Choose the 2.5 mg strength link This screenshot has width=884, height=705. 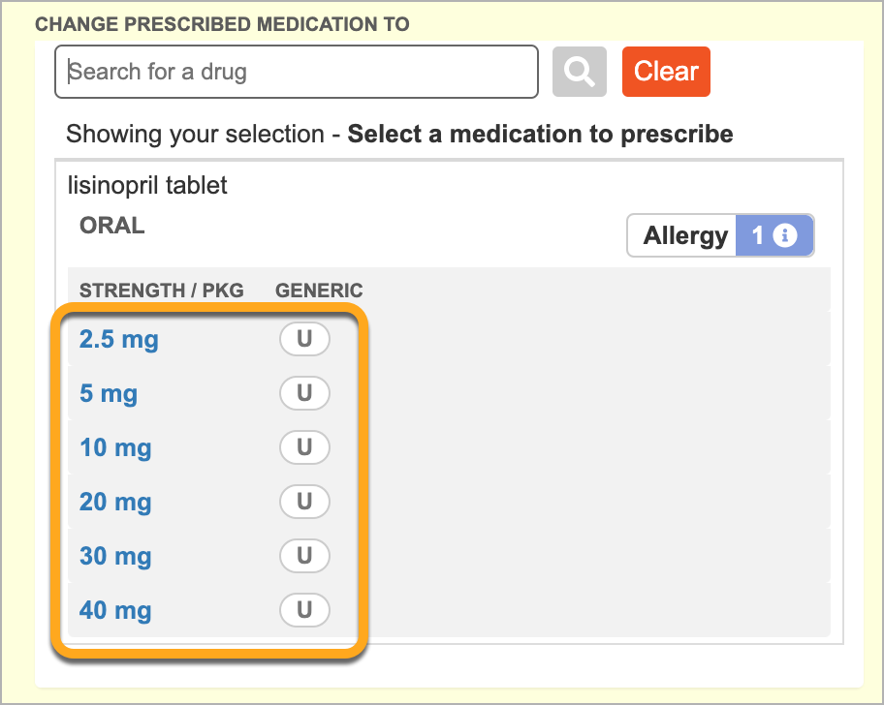(119, 340)
